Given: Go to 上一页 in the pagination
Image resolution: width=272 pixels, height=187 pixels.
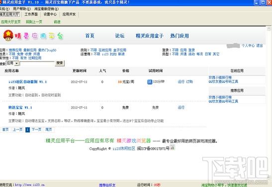Looking at the screenshot, I should pos(18,129).
